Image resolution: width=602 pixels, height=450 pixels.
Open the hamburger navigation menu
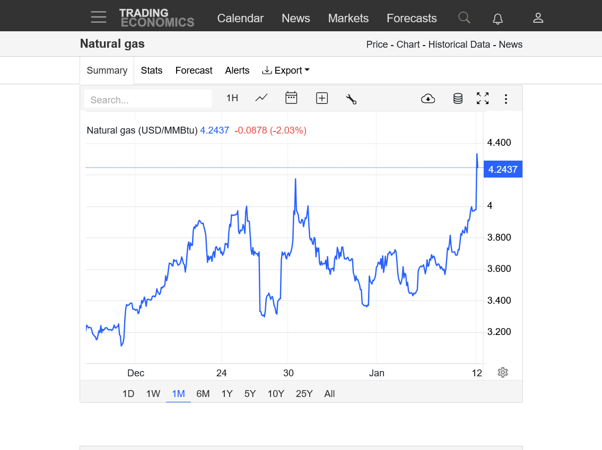[x=99, y=17]
